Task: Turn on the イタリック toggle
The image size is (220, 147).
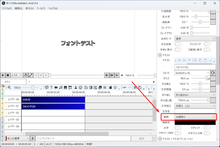Action: [x=207, y=128]
